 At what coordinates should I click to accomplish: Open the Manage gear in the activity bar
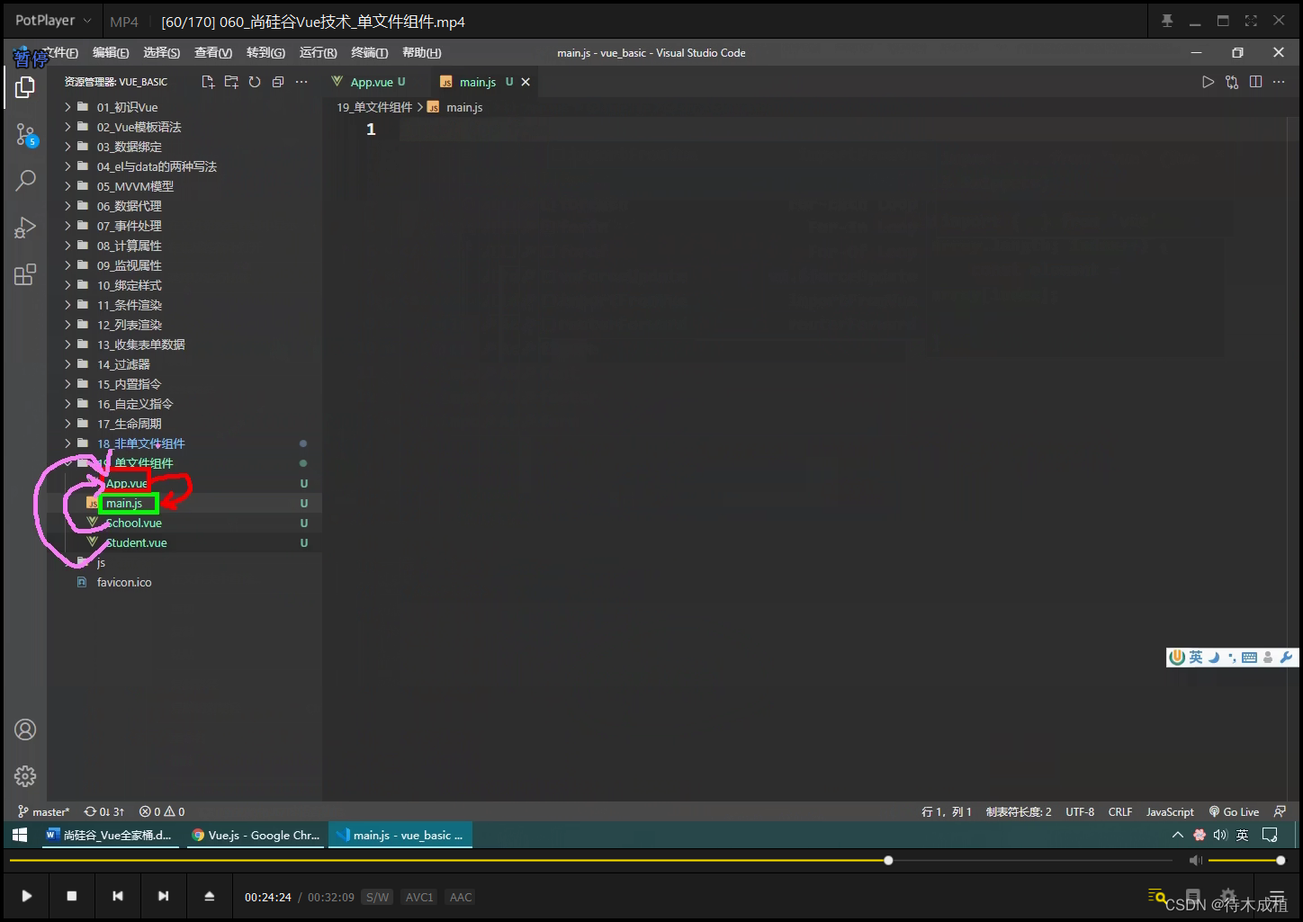pyautogui.click(x=25, y=776)
